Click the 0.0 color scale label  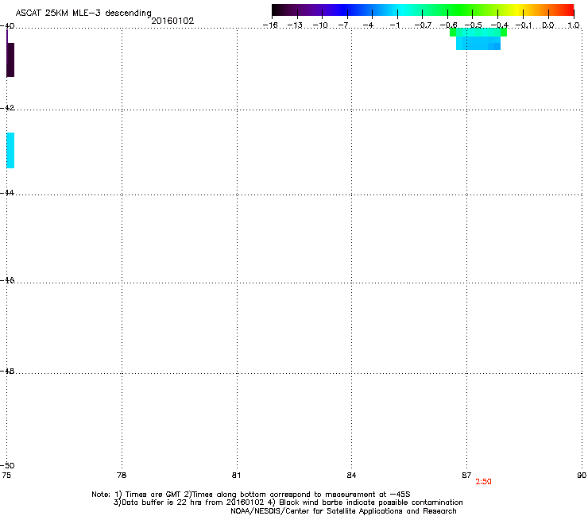click(x=548, y=25)
